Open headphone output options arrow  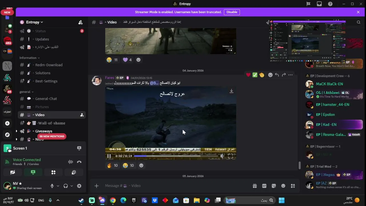(x=71, y=186)
